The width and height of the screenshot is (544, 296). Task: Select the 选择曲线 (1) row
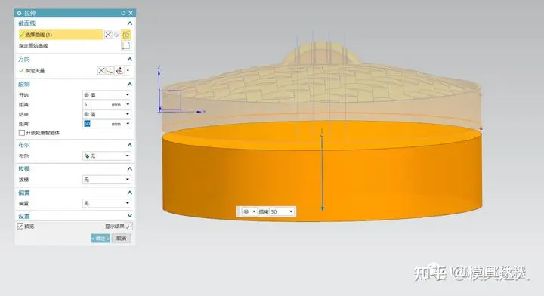(60, 35)
